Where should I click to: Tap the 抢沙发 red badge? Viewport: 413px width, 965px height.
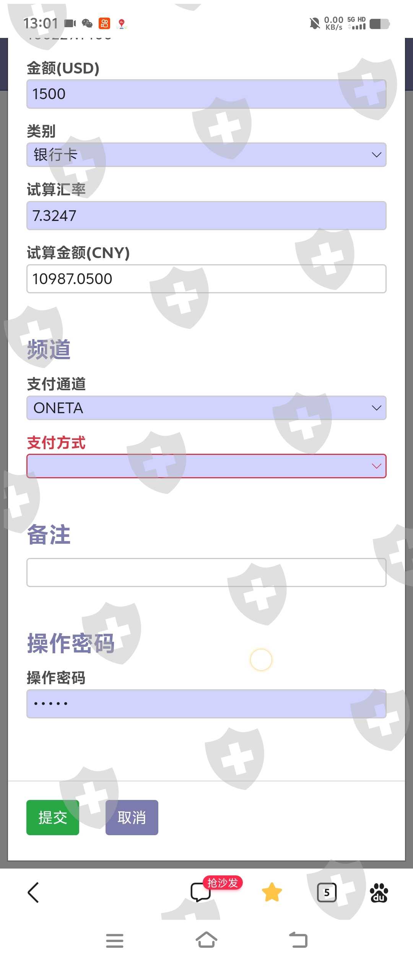click(x=223, y=883)
